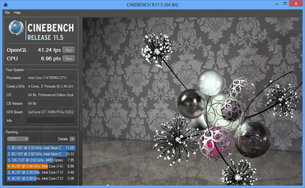Open the Help menu
Image resolution: width=305 pixels, height=188 pixels.
[x=17, y=12]
